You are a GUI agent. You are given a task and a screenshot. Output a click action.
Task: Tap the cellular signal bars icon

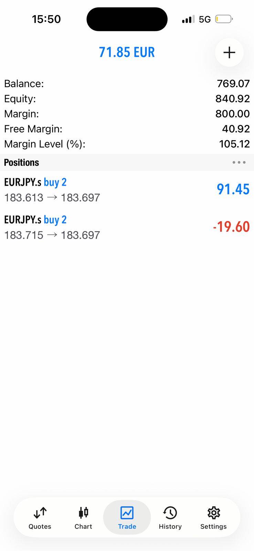pyautogui.click(x=188, y=19)
